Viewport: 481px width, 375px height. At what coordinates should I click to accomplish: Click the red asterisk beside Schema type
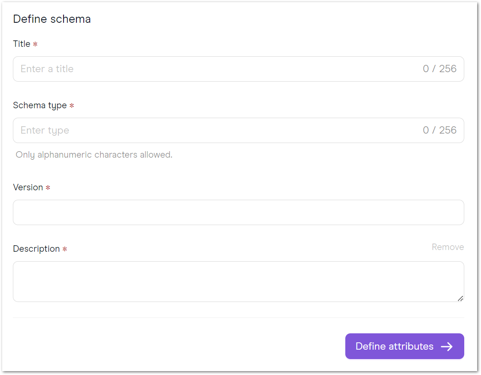click(72, 106)
